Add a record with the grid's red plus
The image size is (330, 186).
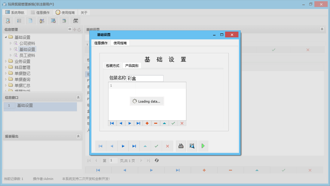click(x=147, y=123)
